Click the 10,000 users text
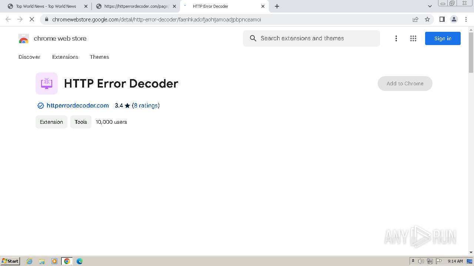Screen dimensions: 474x266 111,122
